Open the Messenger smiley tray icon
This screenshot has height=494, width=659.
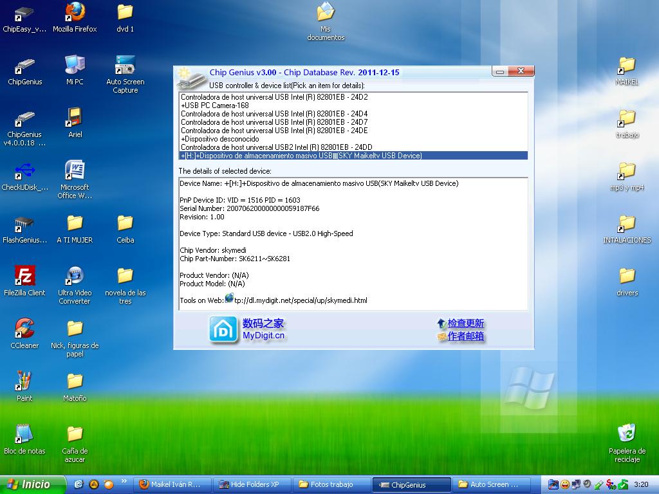564,484
